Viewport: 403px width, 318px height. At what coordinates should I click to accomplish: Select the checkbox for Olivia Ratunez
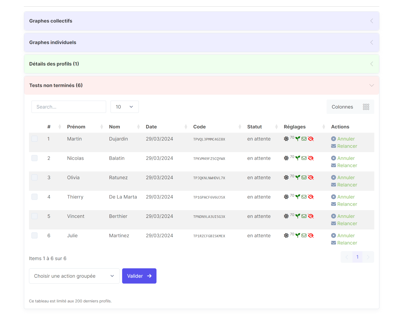35,178
